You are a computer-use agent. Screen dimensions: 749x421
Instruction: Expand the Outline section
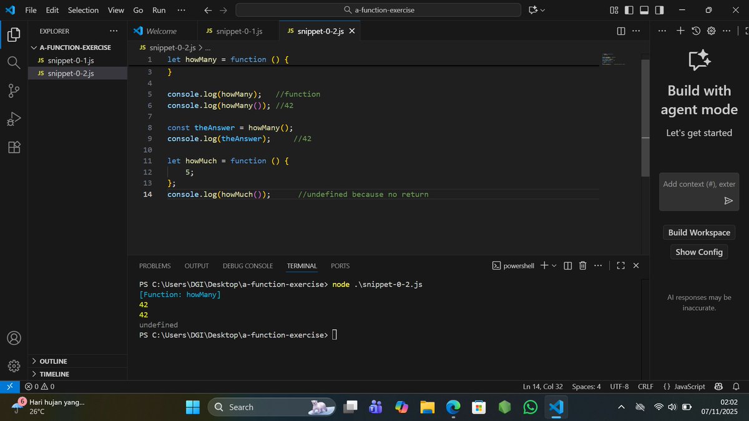pos(53,361)
